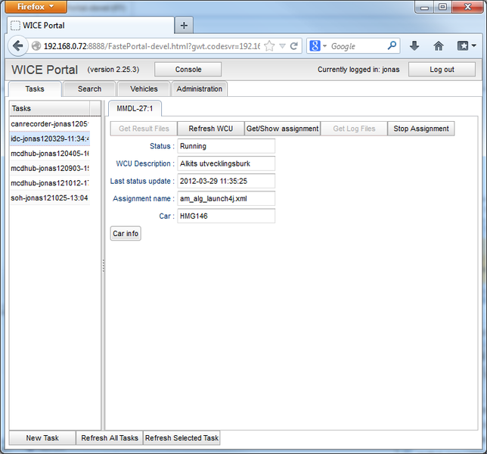This screenshot has width=487, height=454.
Task: Click the browser back arrow button
Action: pos(18,46)
